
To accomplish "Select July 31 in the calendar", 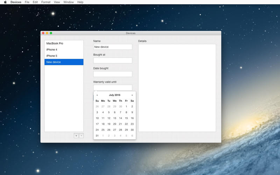I will (x=97, y=135).
